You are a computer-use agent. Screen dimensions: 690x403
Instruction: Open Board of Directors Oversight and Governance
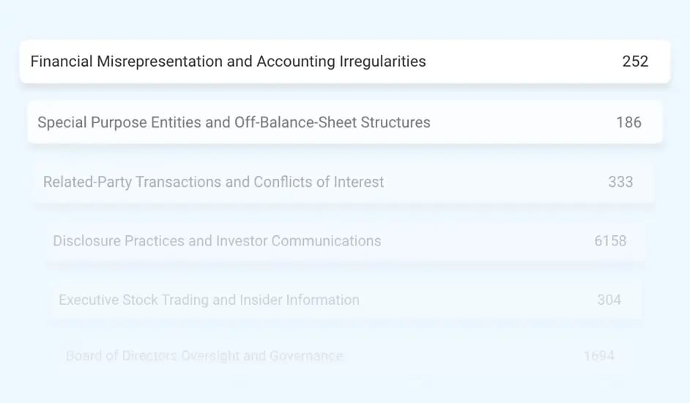point(204,356)
